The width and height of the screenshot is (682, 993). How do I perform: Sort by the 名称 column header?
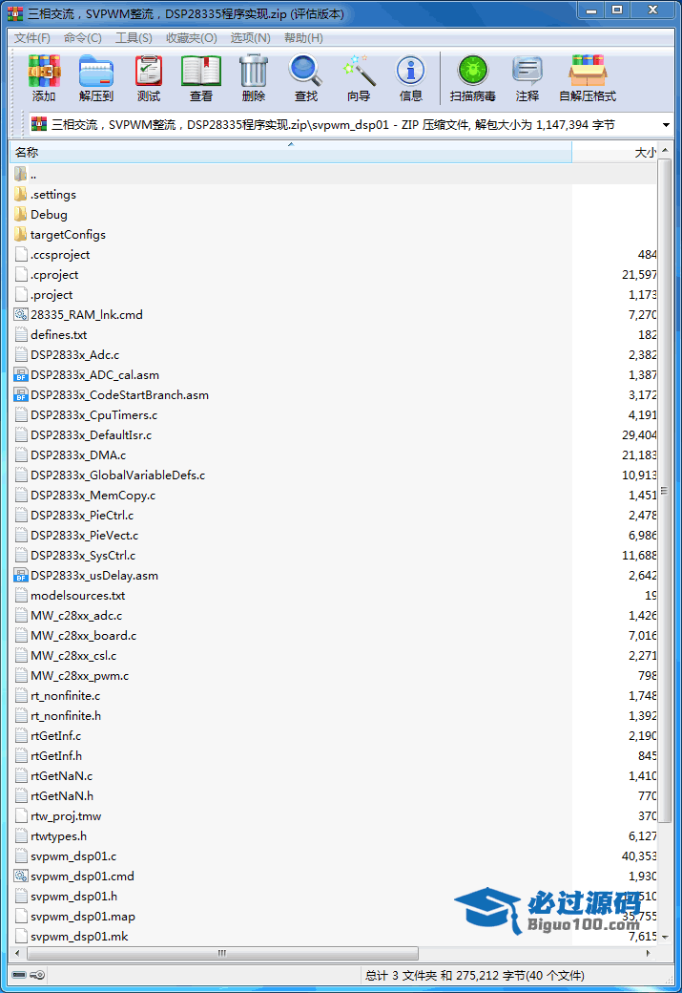(x=286, y=153)
